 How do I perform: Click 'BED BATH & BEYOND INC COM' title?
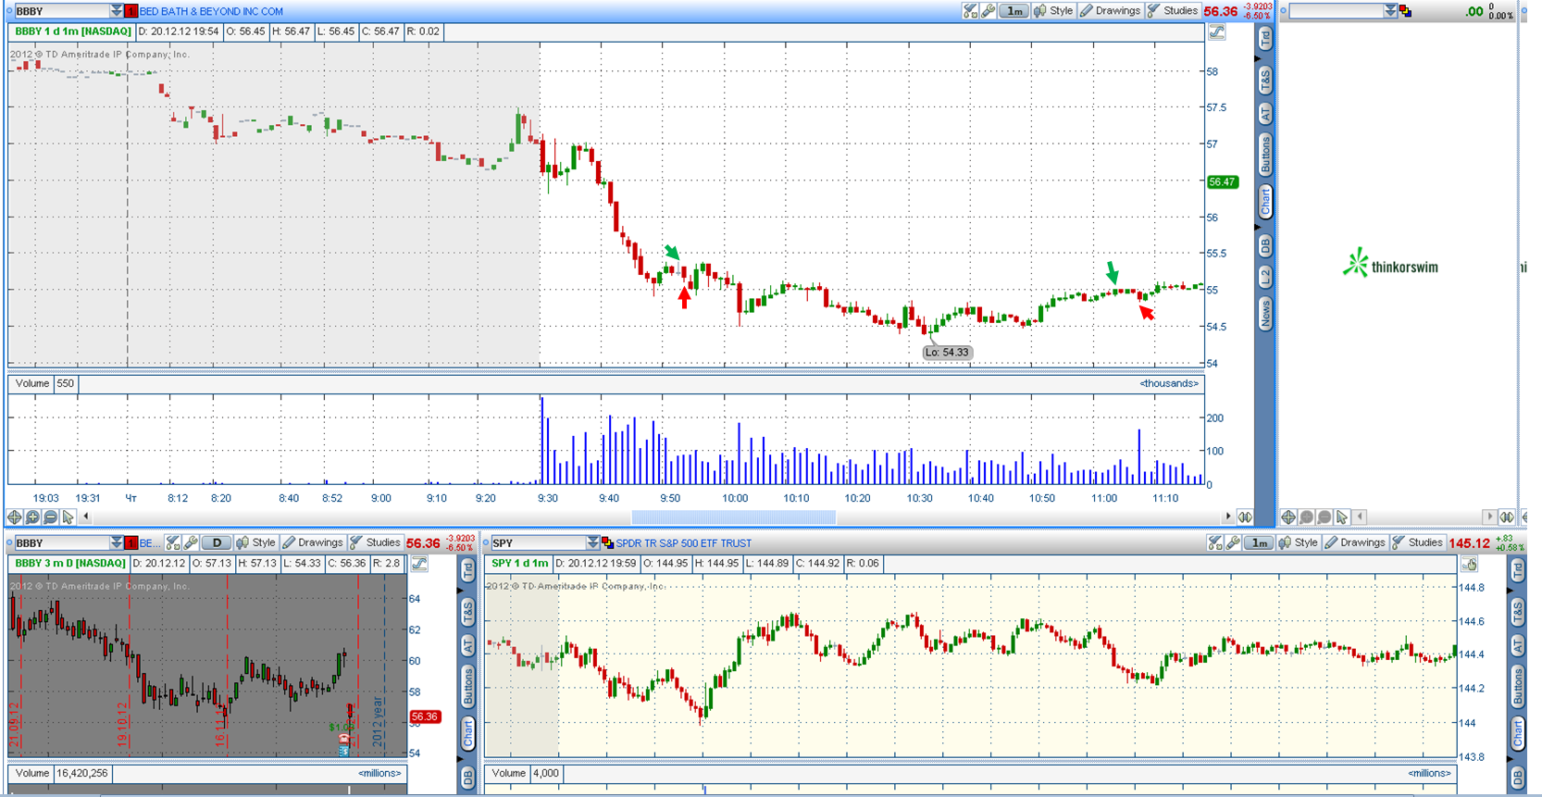(x=211, y=12)
